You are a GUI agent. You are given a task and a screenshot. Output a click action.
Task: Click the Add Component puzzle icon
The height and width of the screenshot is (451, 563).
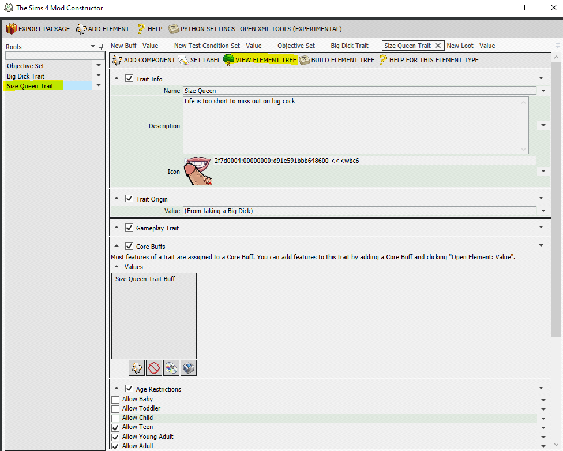point(117,60)
